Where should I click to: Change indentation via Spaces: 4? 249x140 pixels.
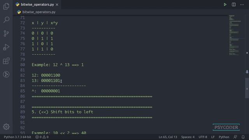click(188, 137)
